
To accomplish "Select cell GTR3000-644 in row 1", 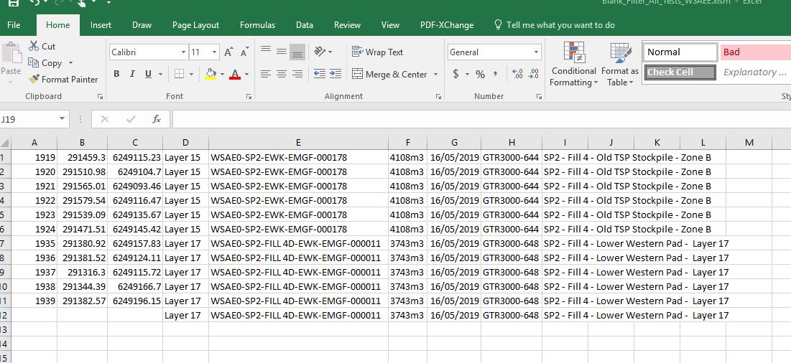I will (x=512, y=158).
